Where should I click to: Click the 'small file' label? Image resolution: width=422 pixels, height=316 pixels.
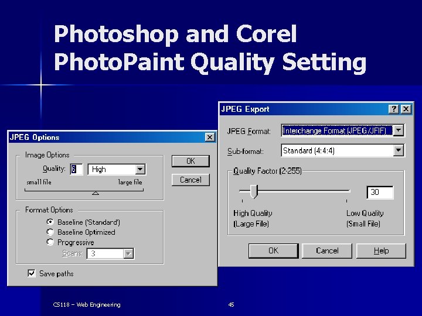[x=39, y=182]
